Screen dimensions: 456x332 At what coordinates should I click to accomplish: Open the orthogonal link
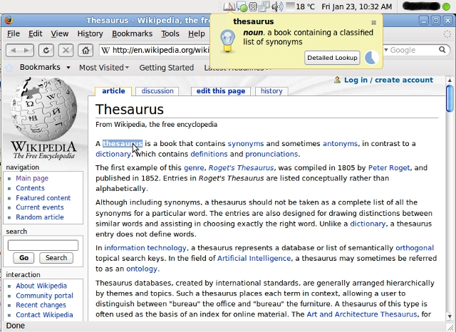click(x=415, y=248)
